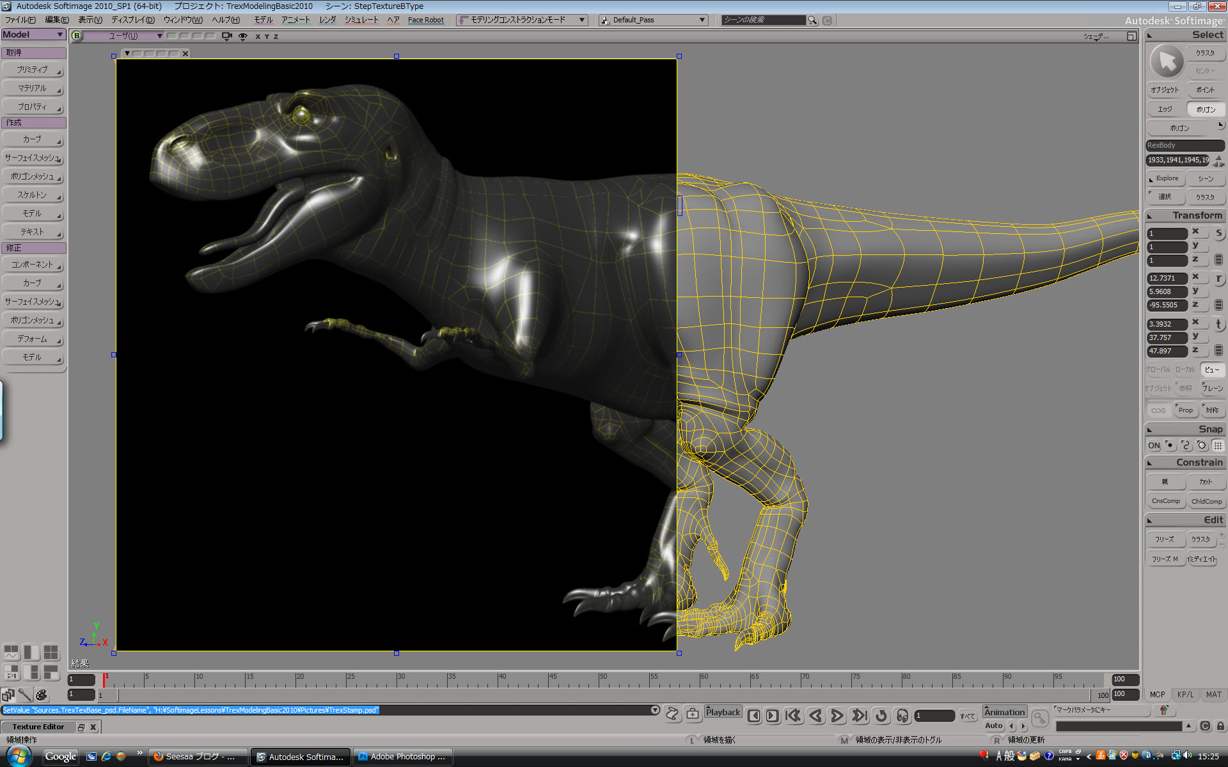Open the モデリングコンストラクションモード dropdown
This screenshot has height=767, width=1228.
click(521, 20)
